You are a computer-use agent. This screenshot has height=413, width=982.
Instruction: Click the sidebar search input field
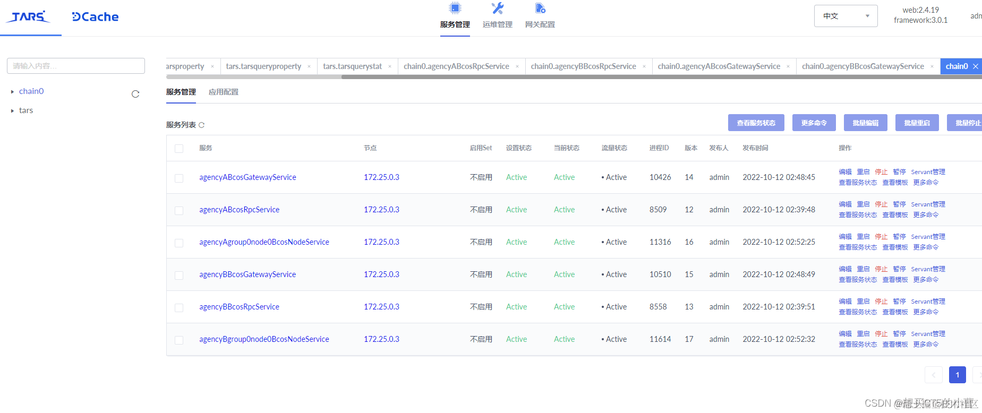(x=76, y=66)
